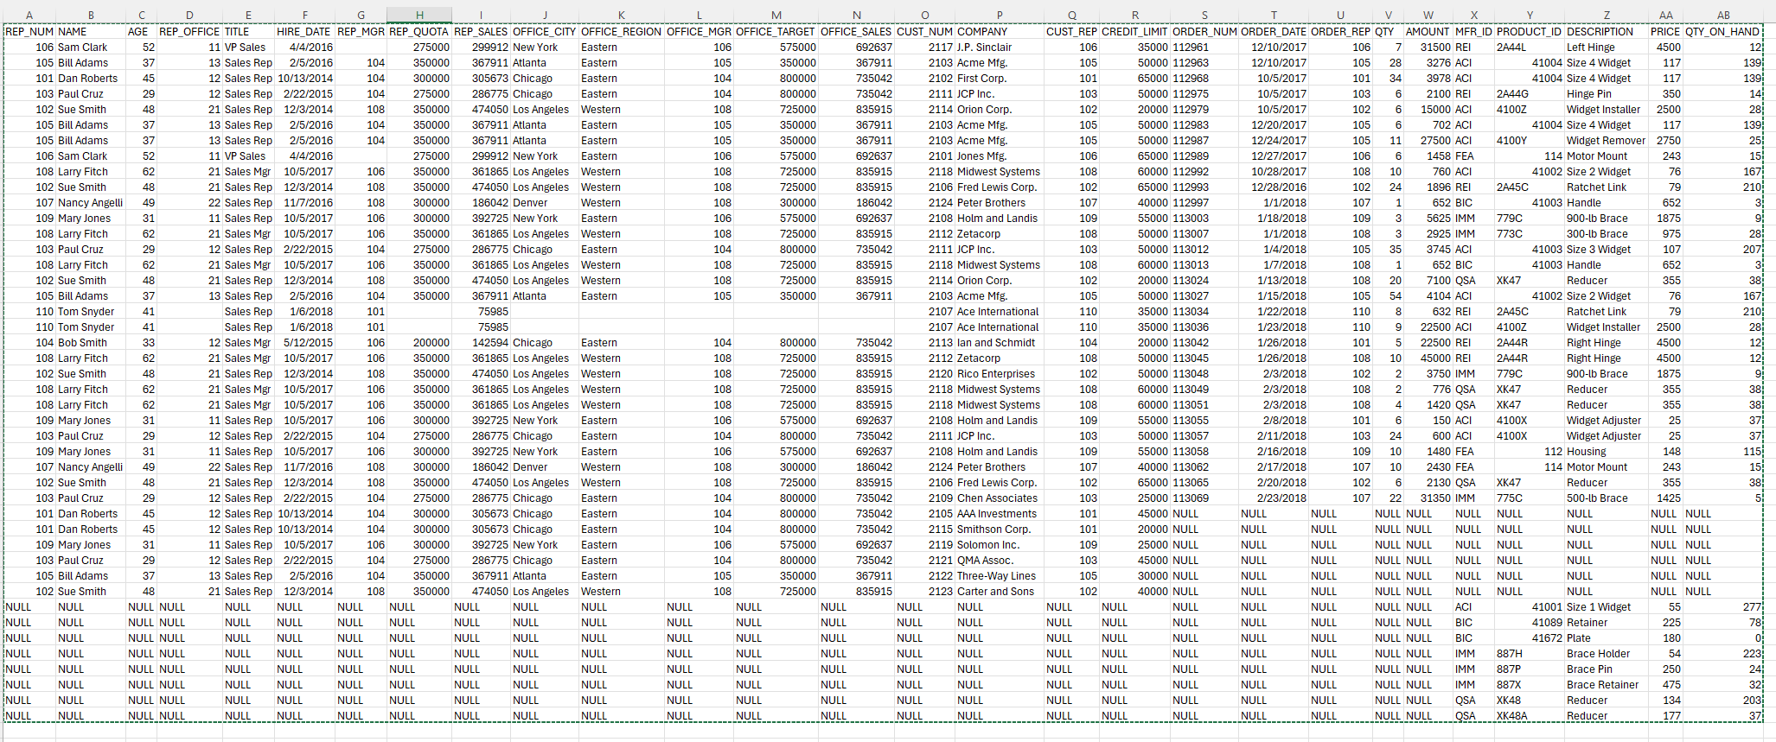Select the First Corp. company cell
The image size is (1776, 742).
click(999, 78)
